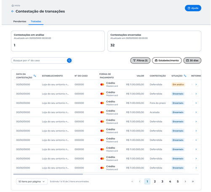Switch to the Tratadas tab
This screenshot has width=211, height=192.
click(x=36, y=21)
